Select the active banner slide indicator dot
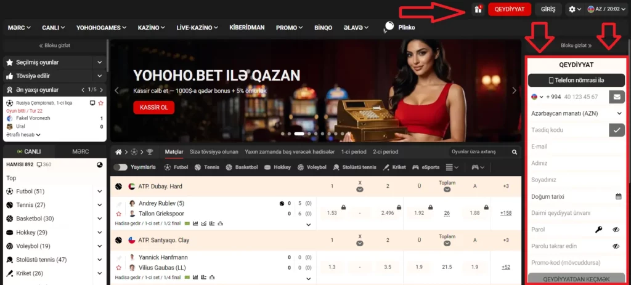 pyautogui.click(x=299, y=134)
